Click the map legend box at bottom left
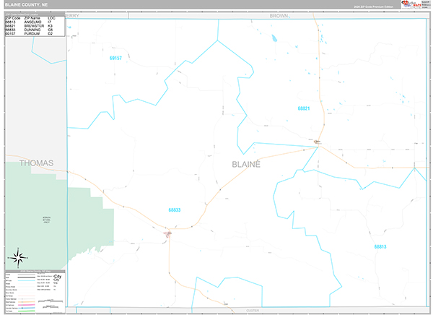 tap(34, 288)
